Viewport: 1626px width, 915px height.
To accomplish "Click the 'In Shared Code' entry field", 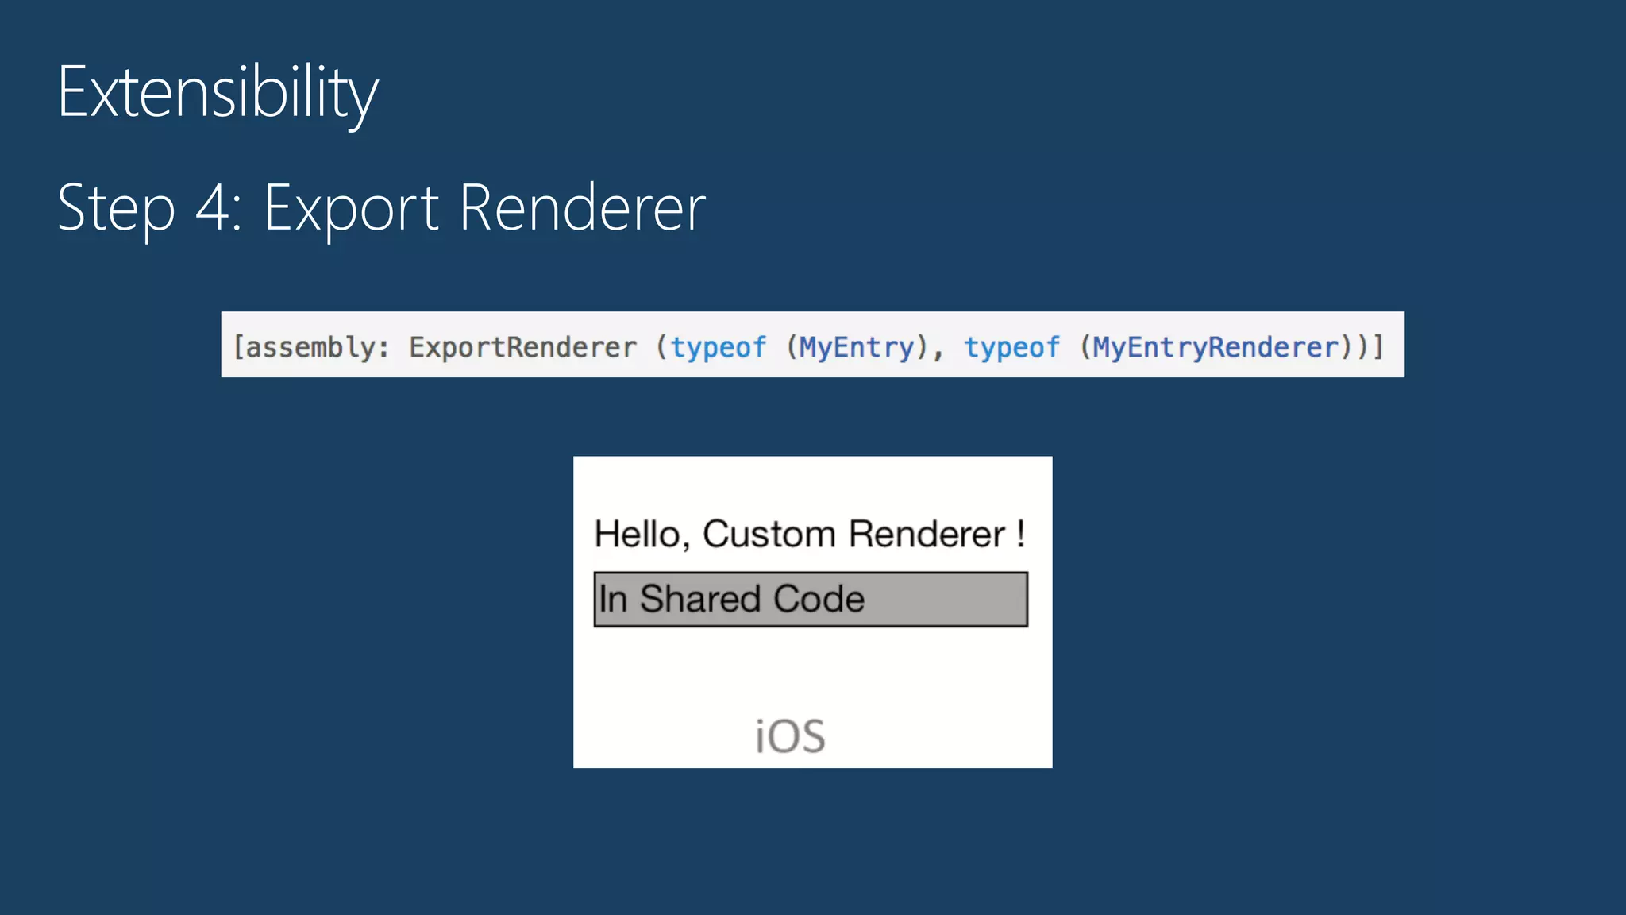I will click(811, 600).
